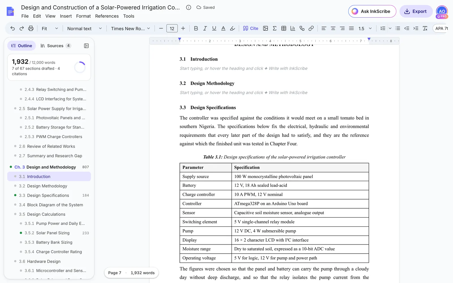Open the Format menu
The image size is (453, 283).
pos(83,16)
